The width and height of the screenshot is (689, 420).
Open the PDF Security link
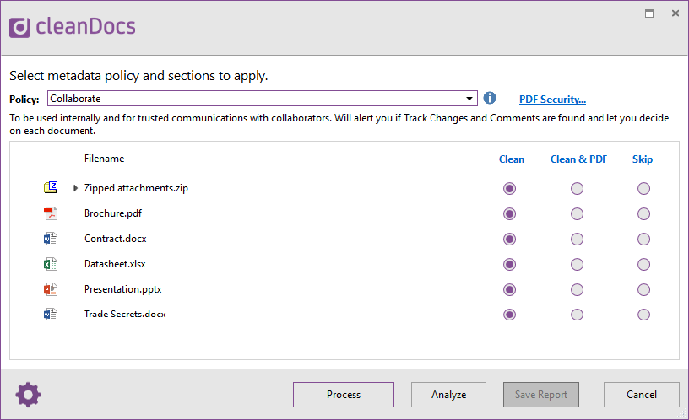(552, 100)
